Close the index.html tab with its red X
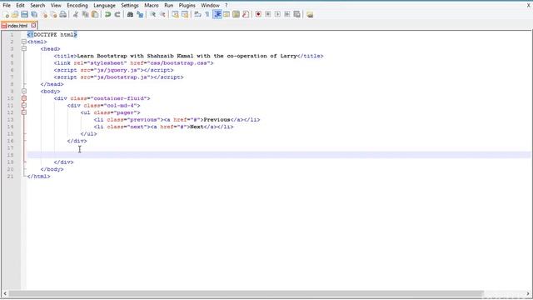 tap(33, 25)
